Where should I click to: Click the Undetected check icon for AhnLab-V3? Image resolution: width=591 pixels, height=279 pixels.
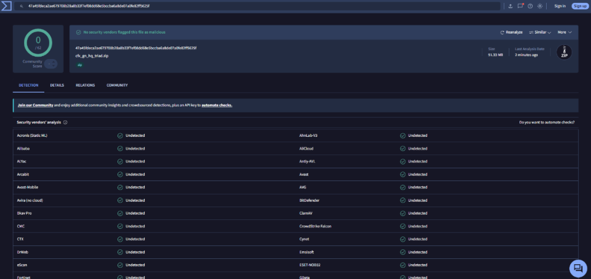point(403,135)
